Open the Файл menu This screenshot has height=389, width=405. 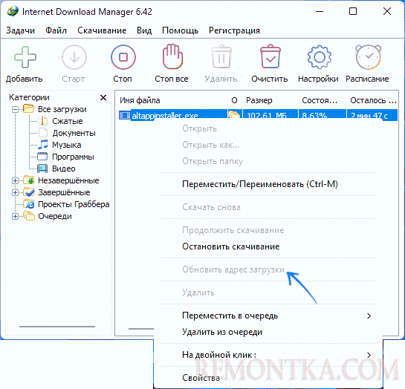56,30
